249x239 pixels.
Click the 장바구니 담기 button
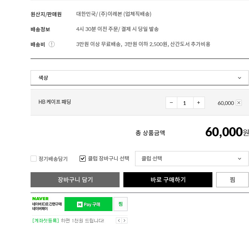click(75, 180)
